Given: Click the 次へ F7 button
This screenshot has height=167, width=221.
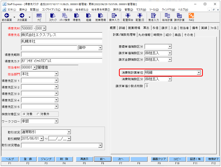Looking at the screenshot, I should (121, 159).
